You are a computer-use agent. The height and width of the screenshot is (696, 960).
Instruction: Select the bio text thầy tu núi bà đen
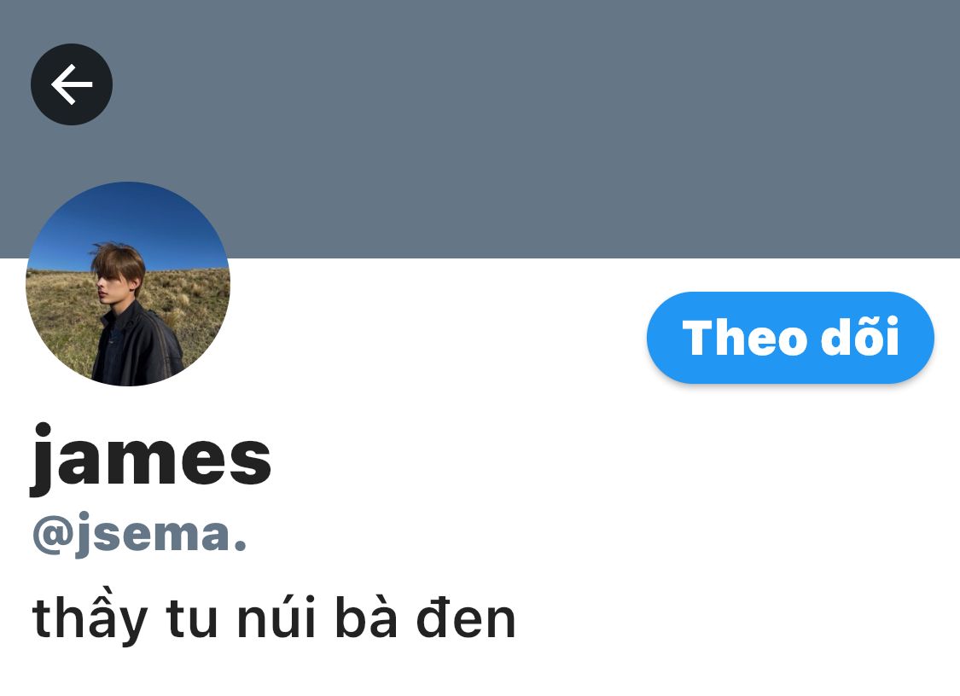274,617
